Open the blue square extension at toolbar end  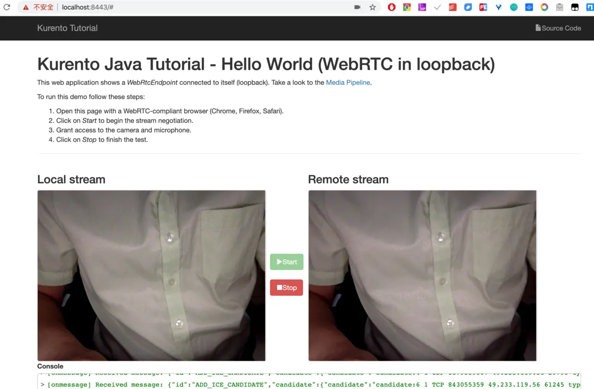click(x=590, y=7)
